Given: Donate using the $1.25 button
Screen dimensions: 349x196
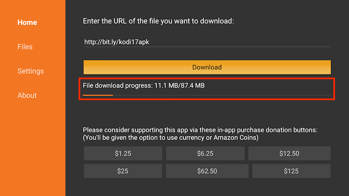Looking at the screenshot, I should (123, 153).
